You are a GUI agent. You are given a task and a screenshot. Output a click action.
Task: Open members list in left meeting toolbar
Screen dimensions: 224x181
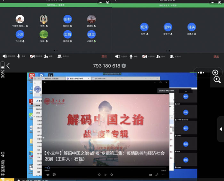(60, 56)
